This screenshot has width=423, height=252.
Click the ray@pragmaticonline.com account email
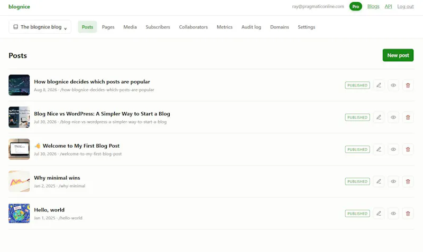coord(318,6)
